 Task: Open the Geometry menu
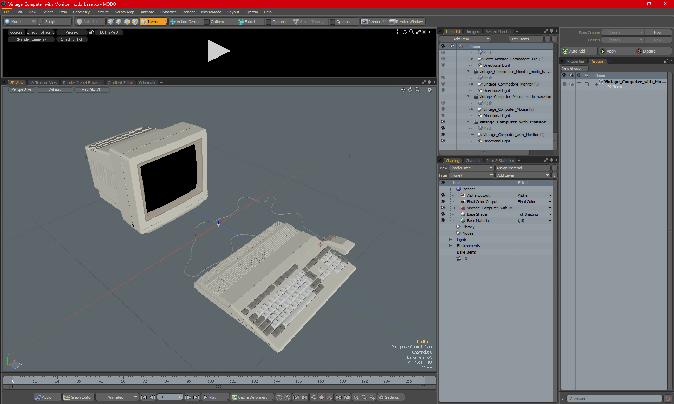[81, 12]
